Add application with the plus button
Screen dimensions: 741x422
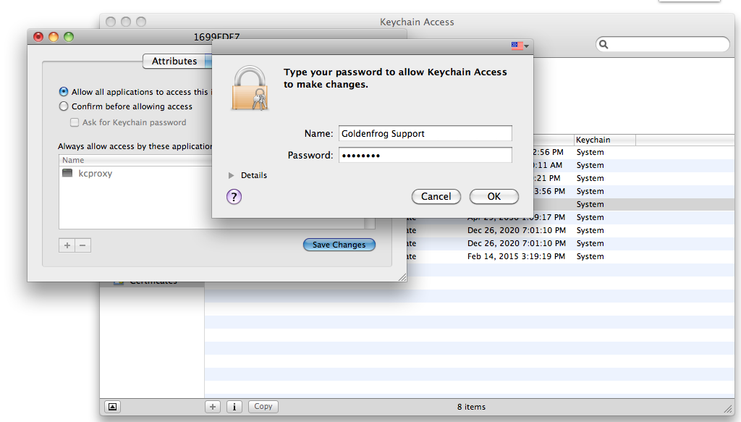67,245
